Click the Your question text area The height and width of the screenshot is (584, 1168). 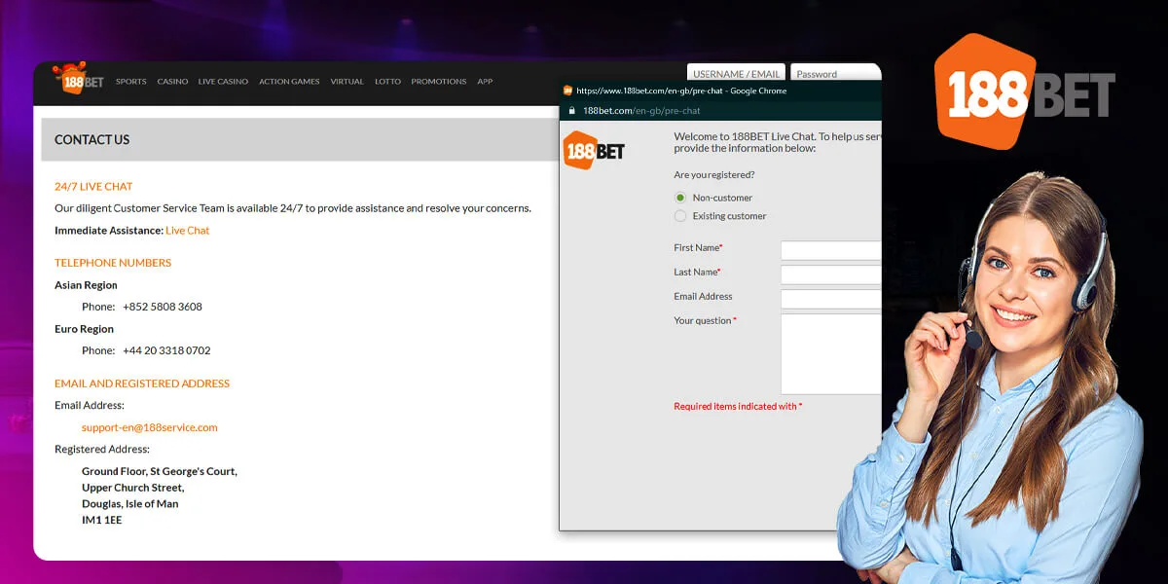tap(830, 354)
